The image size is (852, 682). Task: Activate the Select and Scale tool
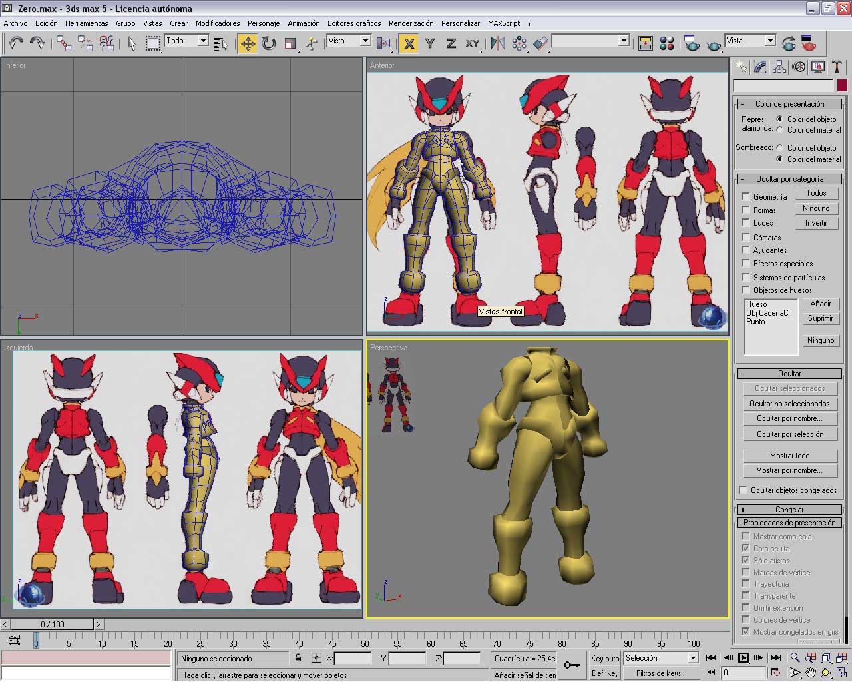coord(290,43)
